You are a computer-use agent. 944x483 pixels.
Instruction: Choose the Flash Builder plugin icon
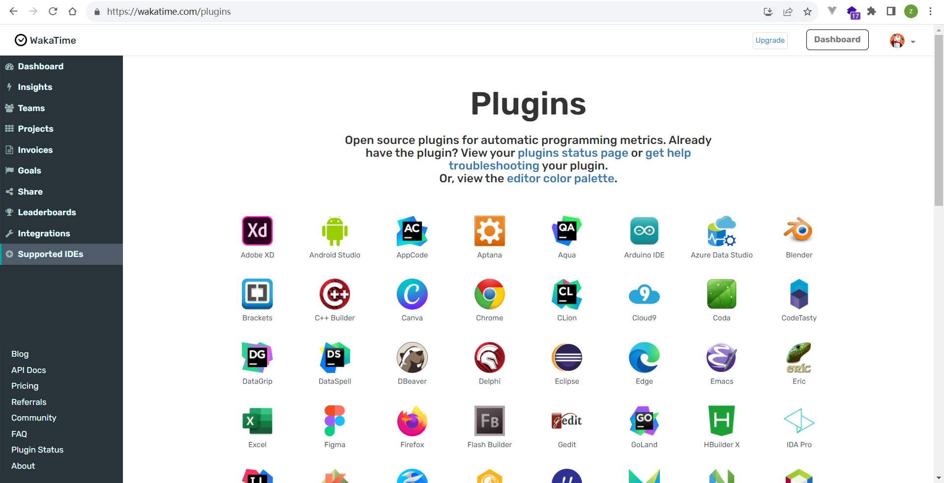pyautogui.click(x=490, y=421)
